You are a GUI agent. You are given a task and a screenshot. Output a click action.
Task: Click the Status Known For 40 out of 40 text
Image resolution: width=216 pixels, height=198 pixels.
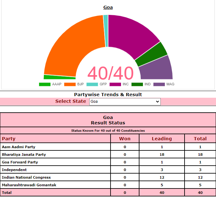(108, 131)
